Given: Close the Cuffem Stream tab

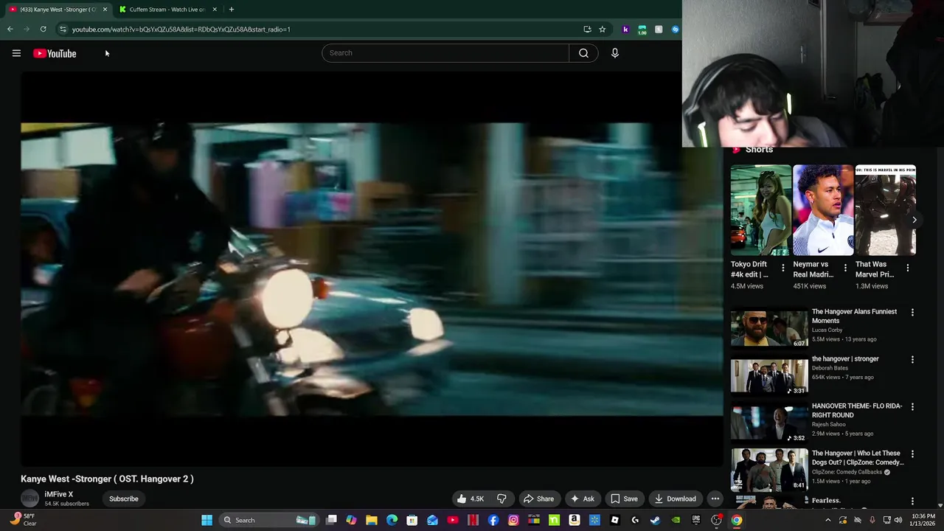Looking at the screenshot, I should pos(215,10).
